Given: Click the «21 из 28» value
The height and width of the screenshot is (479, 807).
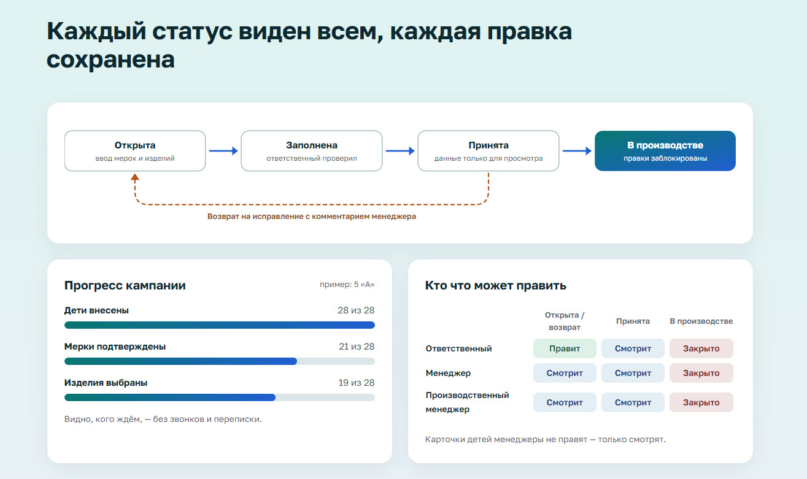Looking at the screenshot, I should point(357,347).
